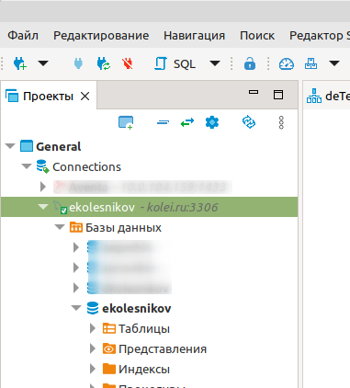Toggle link with editor green arrows
This screenshot has height=388, width=350.
click(x=187, y=122)
